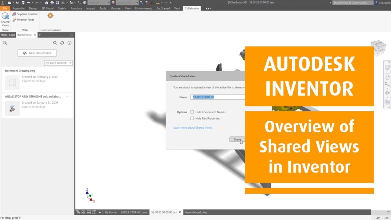This screenshot has width=391, height=220.
Task: Switch to the Assemblage3.dwg document tab
Action: click(x=196, y=212)
